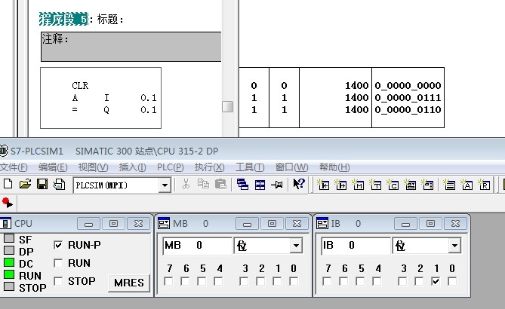This screenshot has height=309, width=505.
Task: Click status word 0_0000_0111
Action: pos(408,97)
